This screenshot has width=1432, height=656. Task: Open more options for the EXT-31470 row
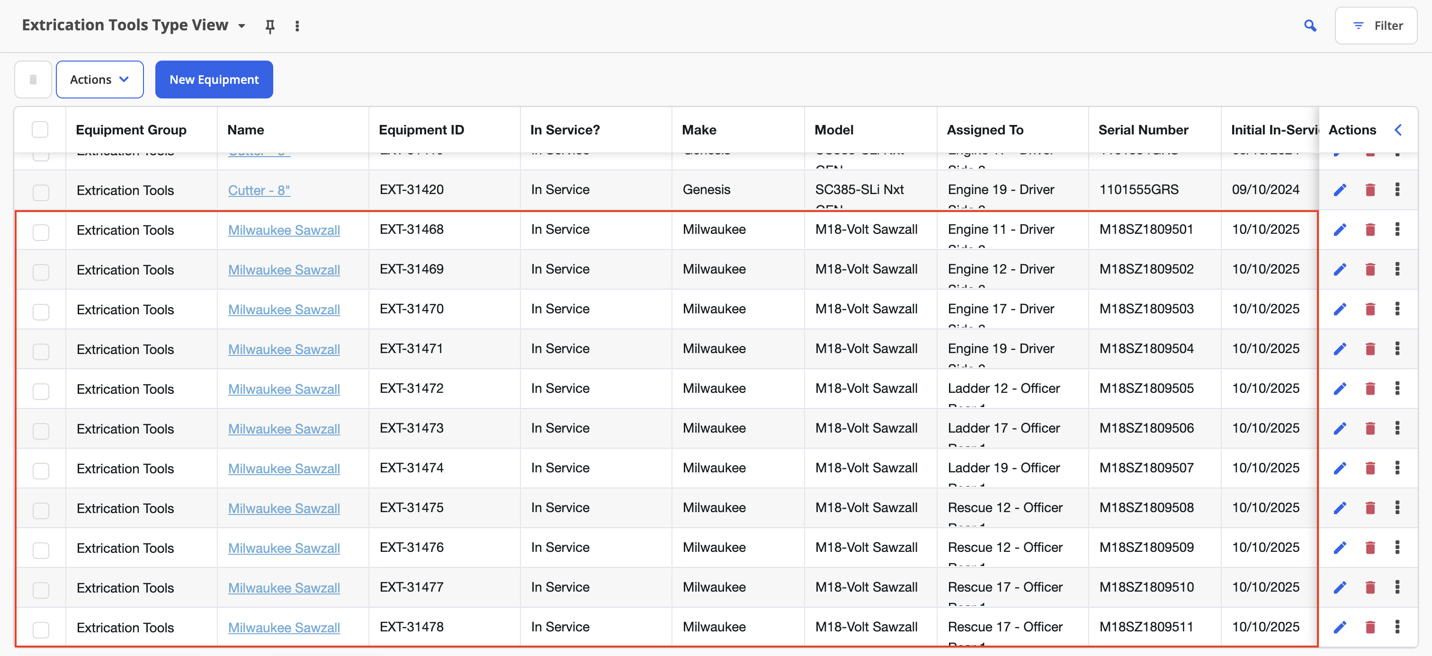click(1397, 309)
